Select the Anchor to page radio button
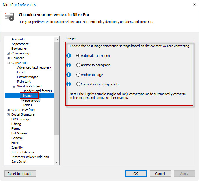Image resolution: width=199 pixels, height=181 pixels. tap(78, 75)
